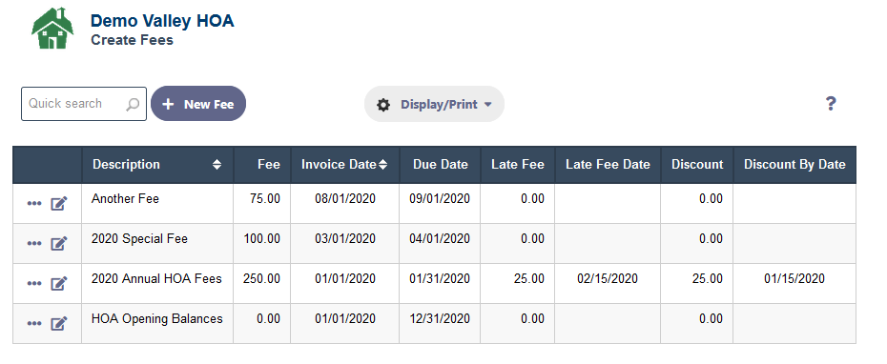Image resolution: width=887 pixels, height=364 pixels.
Task: Sort by Description column arrows
Action: [x=217, y=165]
